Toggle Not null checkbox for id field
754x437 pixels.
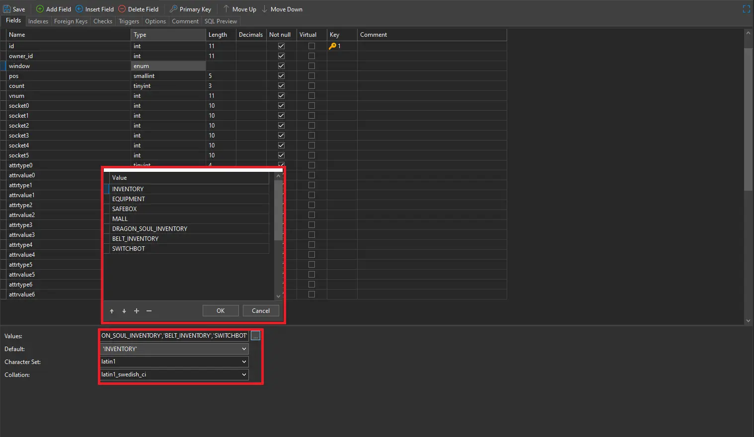coord(281,46)
